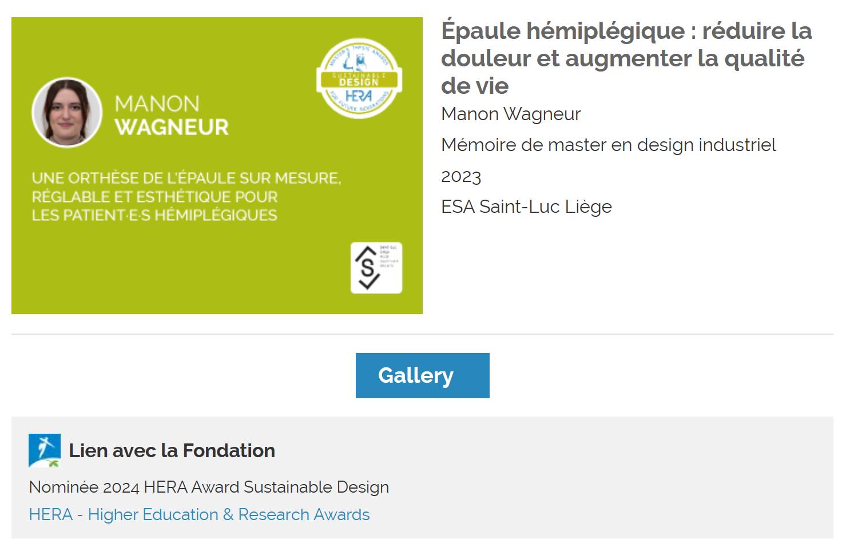Click the S symbol in the school logo
Image resolution: width=846 pixels, height=547 pixels.
[x=368, y=268]
